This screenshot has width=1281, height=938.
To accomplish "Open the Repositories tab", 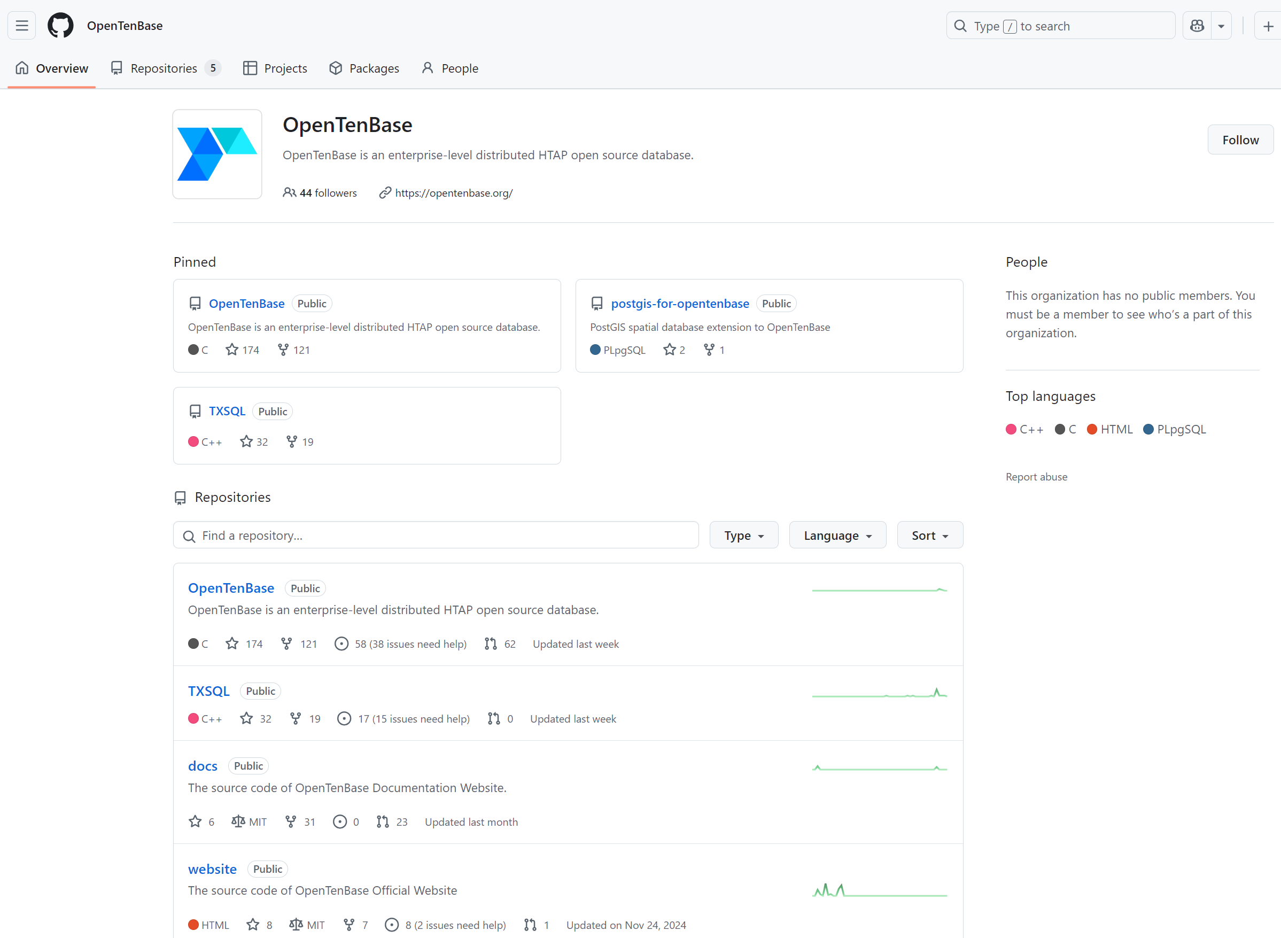I will 165,68.
